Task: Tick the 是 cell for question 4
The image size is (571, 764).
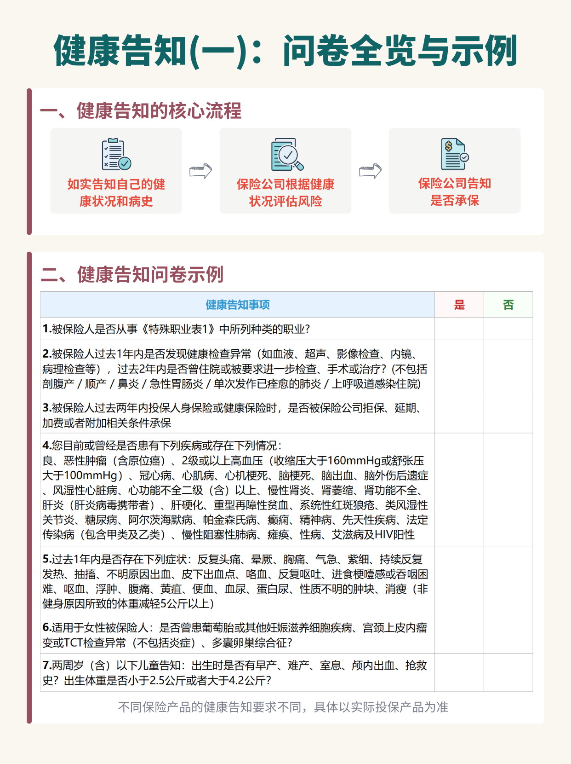Action: [x=459, y=489]
